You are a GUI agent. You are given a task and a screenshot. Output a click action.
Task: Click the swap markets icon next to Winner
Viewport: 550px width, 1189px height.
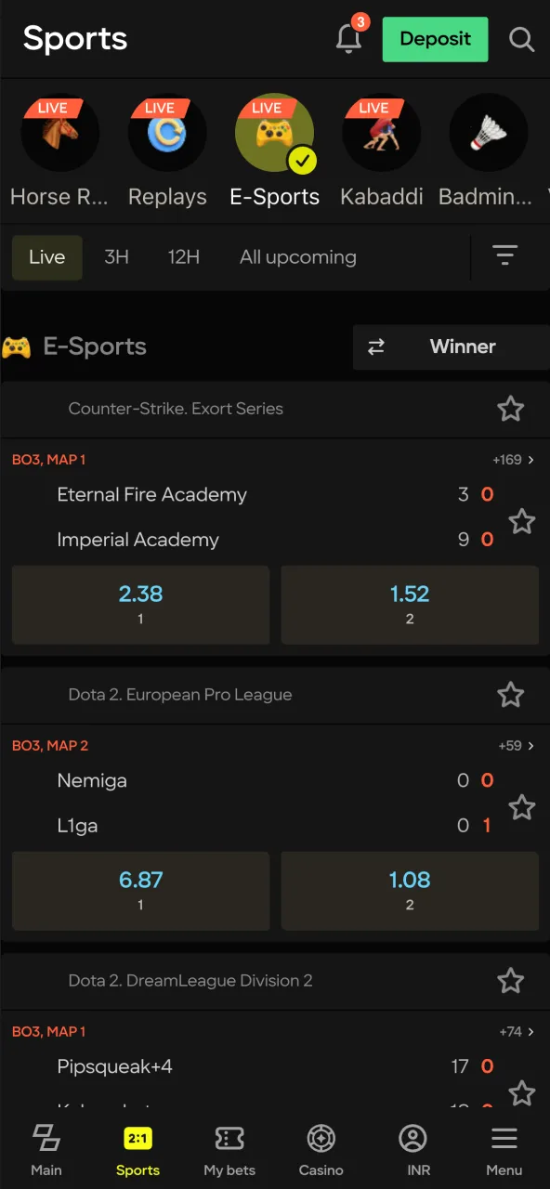[x=377, y=346]
